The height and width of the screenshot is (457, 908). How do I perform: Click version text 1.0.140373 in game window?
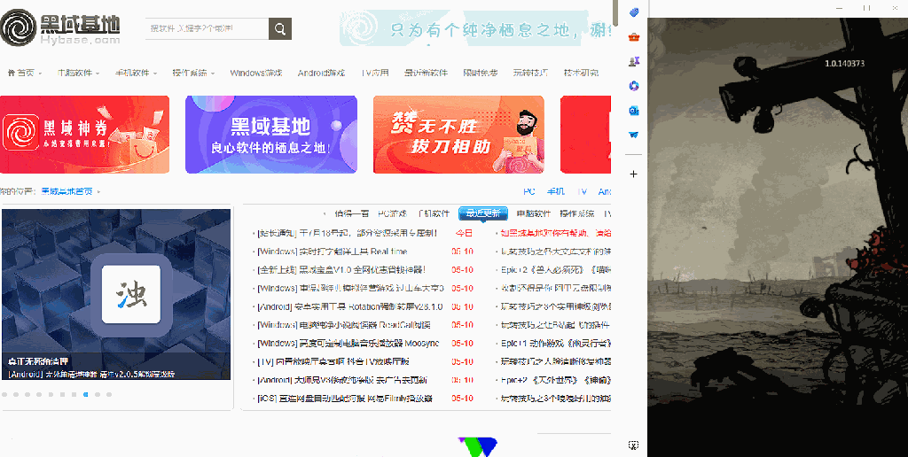(x=844, y=63)
